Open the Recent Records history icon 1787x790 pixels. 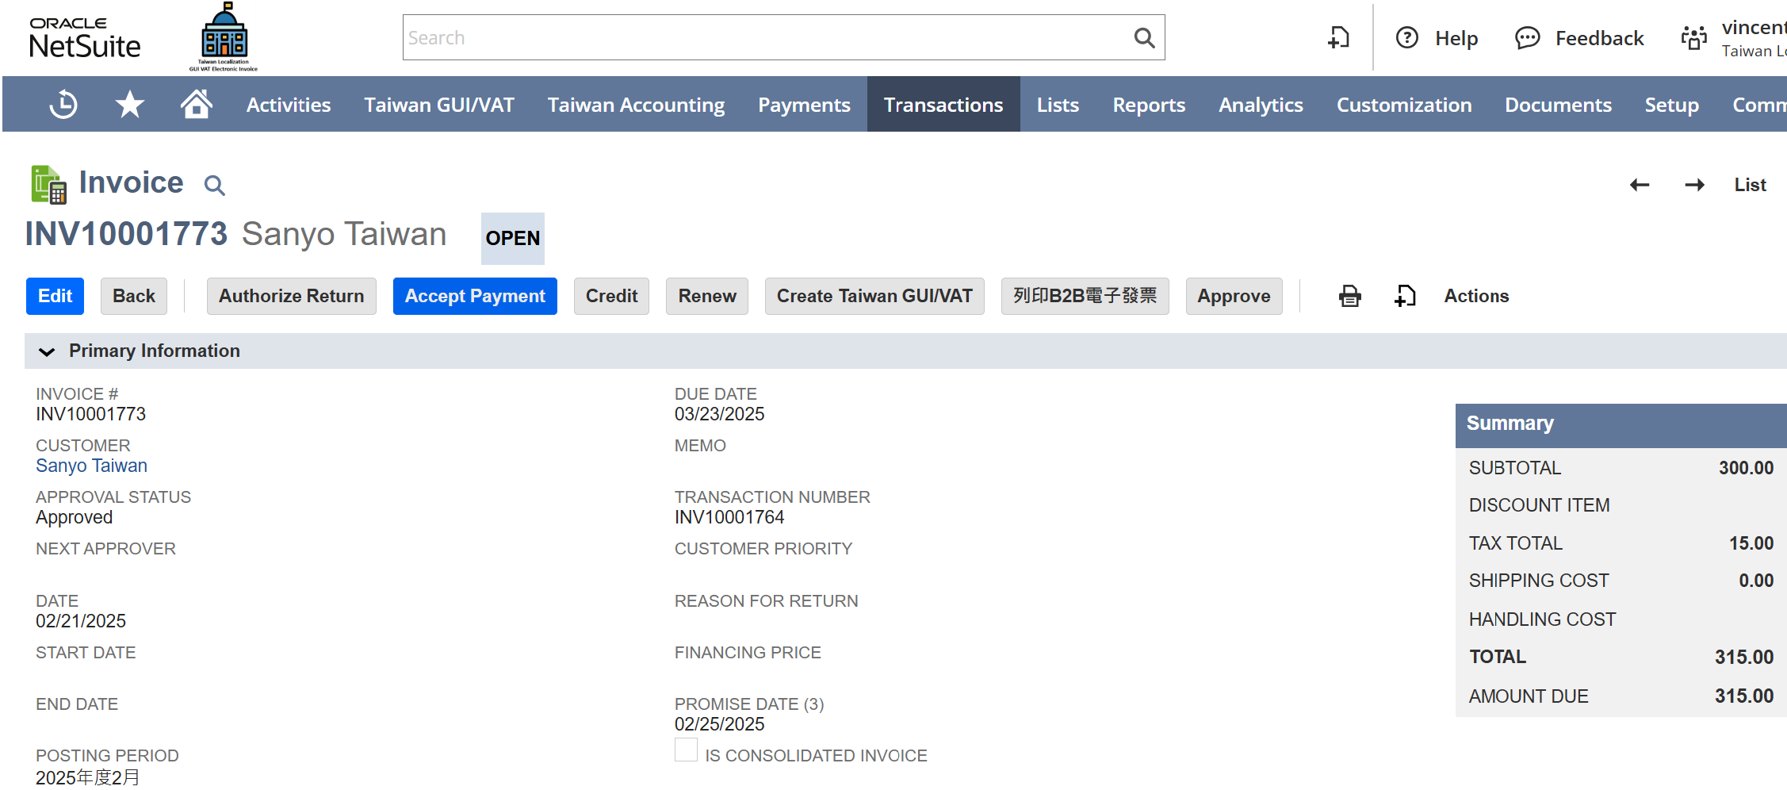click(63, 105)
